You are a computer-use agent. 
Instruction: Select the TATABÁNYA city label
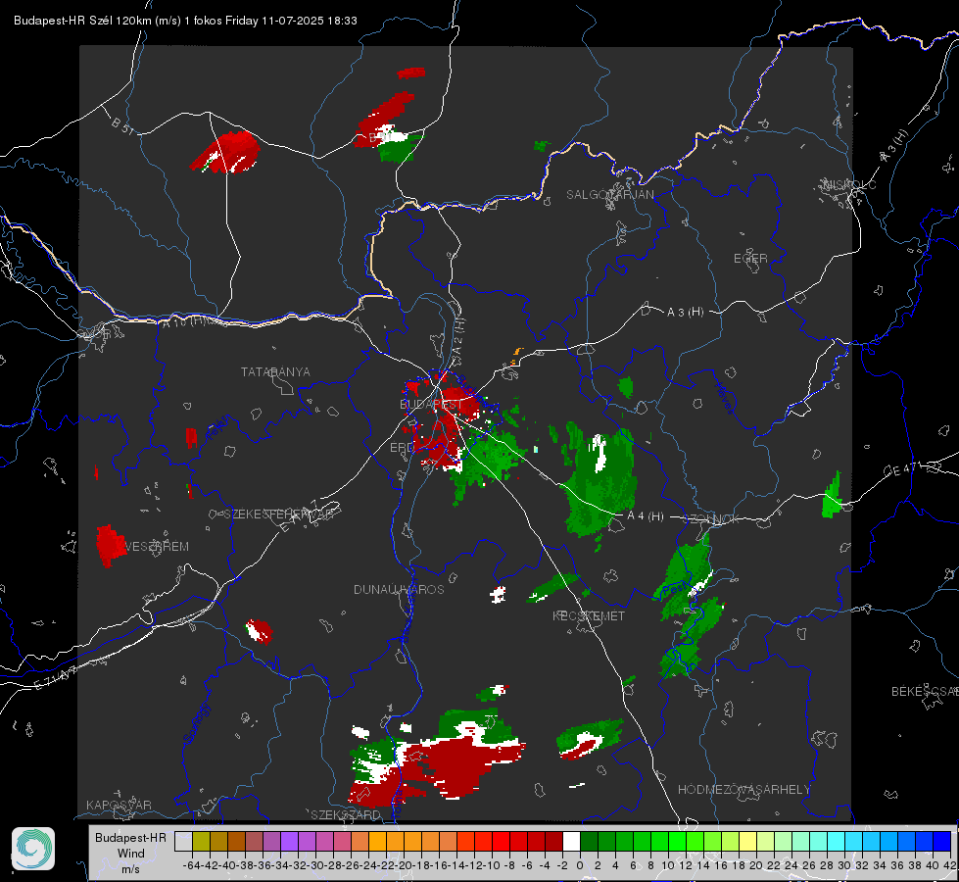(x=275, y=372)
